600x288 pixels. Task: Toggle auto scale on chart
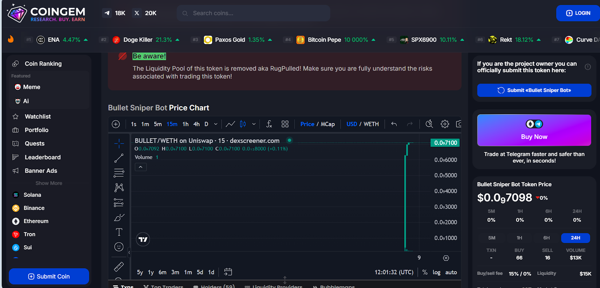coord(451,272)
